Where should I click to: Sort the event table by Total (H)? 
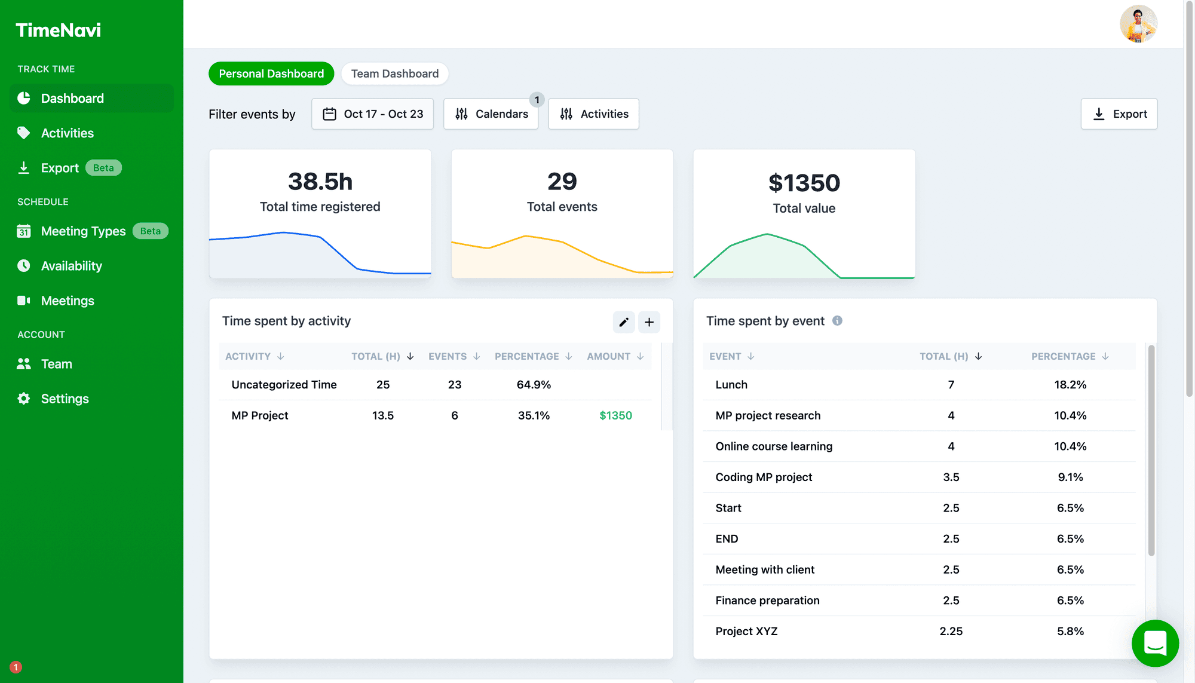coord(951,356)
